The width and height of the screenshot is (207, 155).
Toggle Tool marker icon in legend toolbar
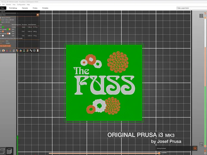point(38,50)
